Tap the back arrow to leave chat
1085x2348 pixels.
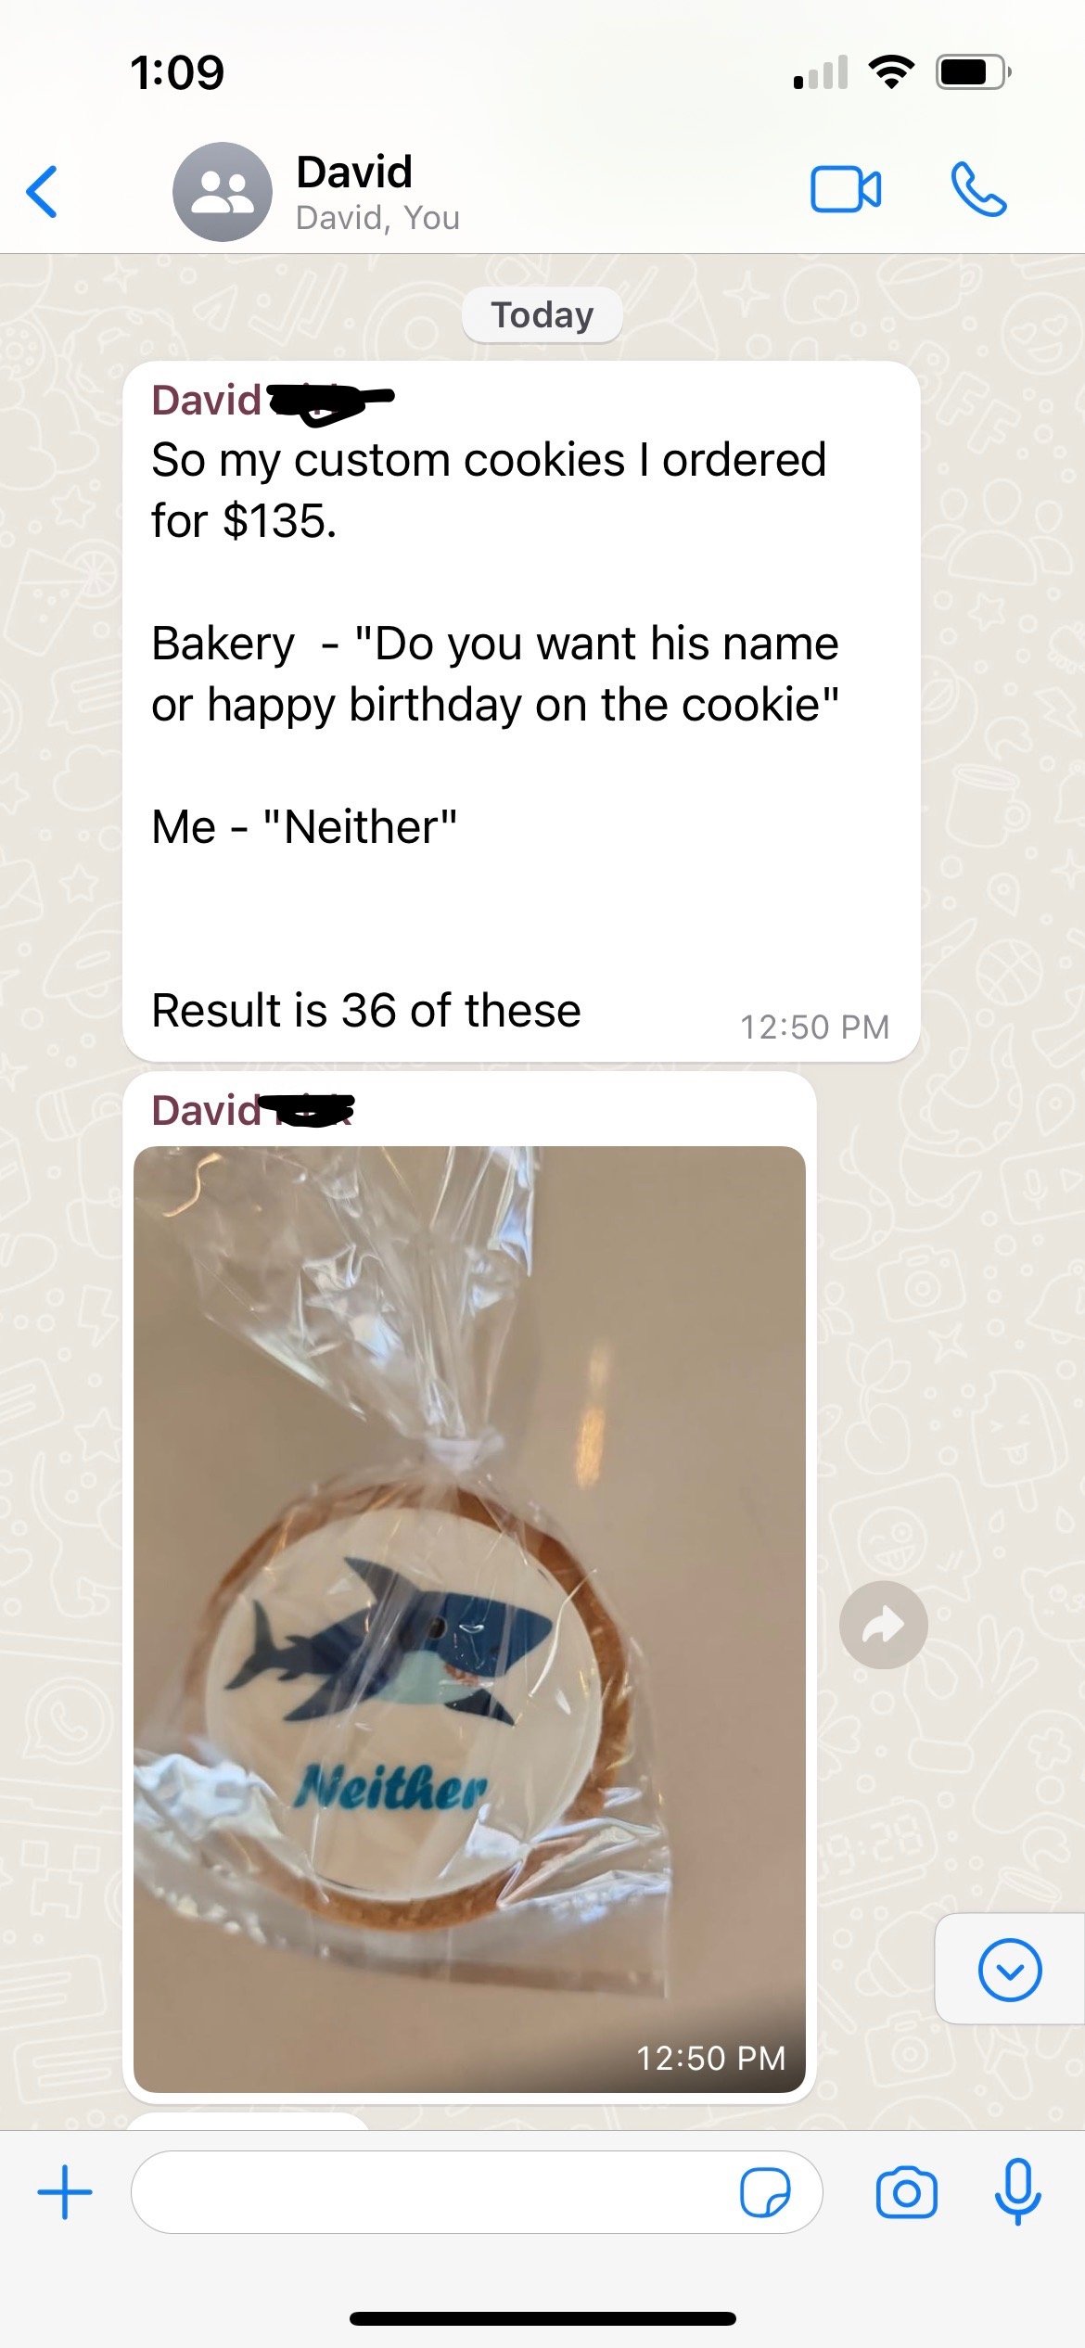pos(42,192)
